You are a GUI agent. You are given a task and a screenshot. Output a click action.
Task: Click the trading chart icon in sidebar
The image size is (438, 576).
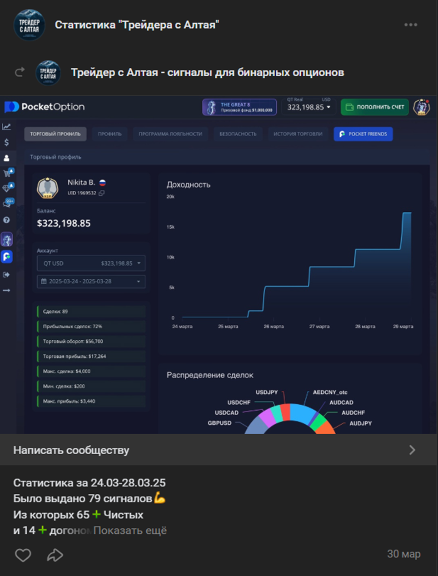6,127
